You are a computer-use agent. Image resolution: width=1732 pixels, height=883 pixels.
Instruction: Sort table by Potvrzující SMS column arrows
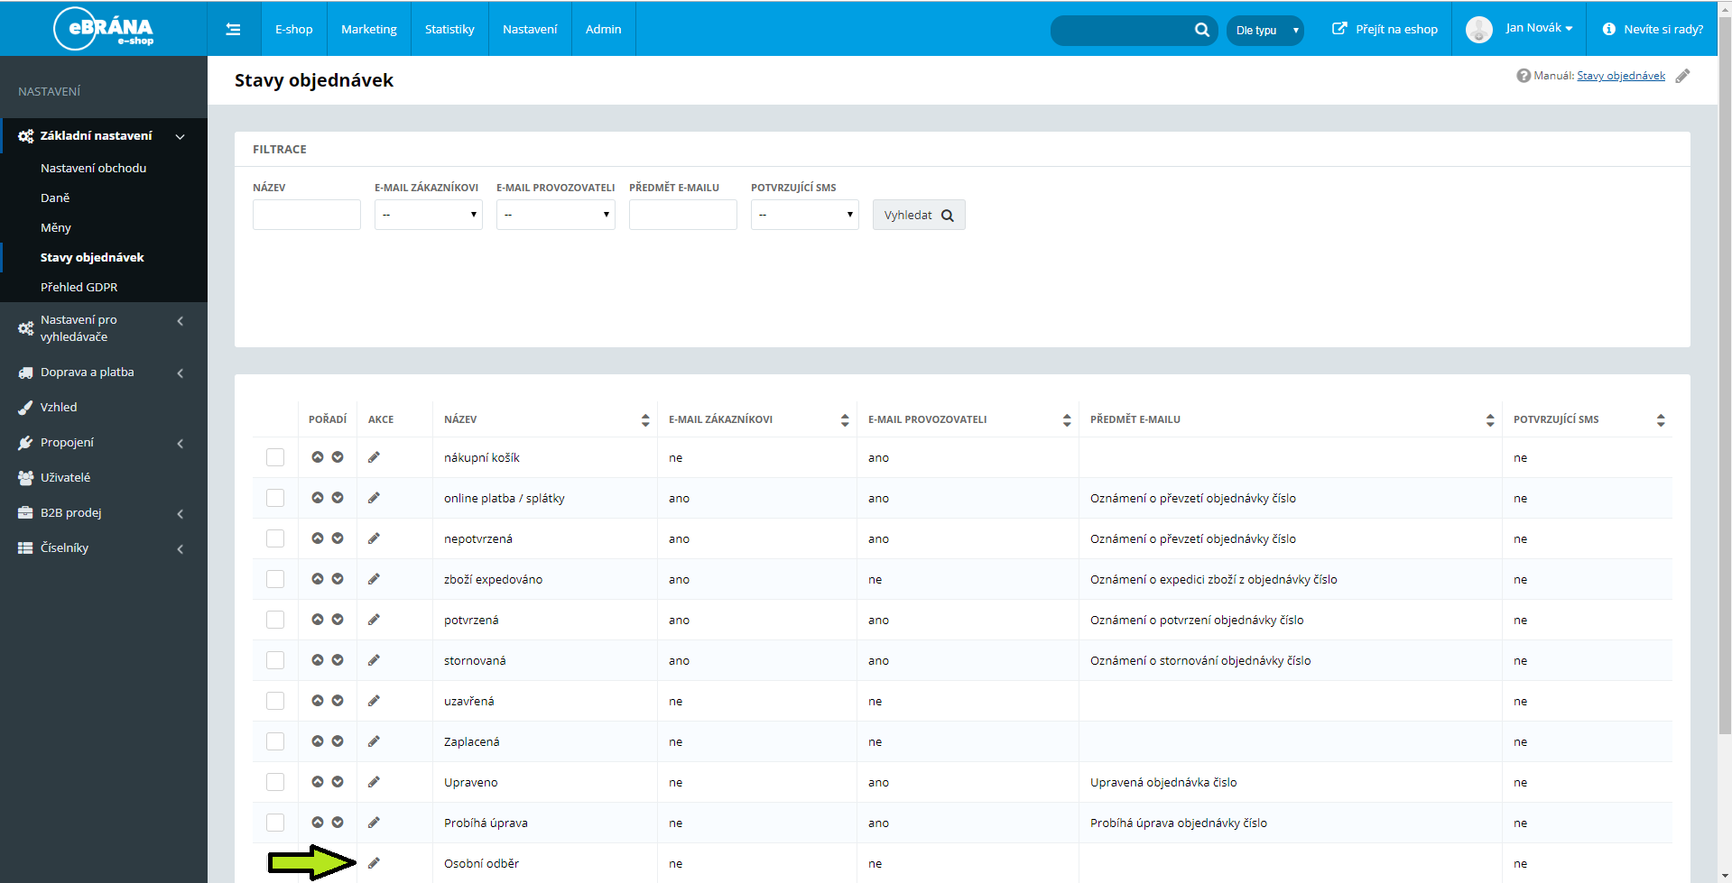point(1661,419)
